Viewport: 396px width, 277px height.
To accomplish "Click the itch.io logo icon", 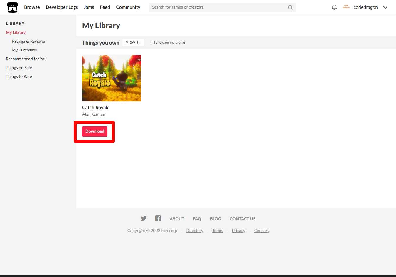I will tap(12, 7).
